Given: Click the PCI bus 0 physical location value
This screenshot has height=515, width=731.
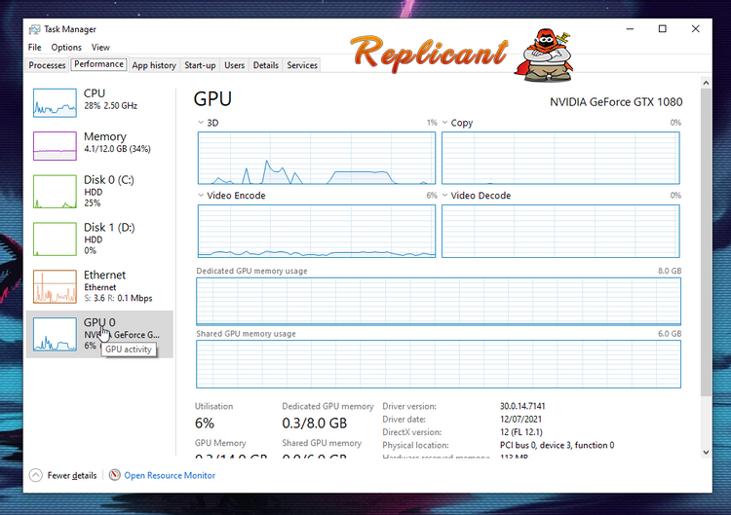Looking at the screenshot, I should click(558, 445).
